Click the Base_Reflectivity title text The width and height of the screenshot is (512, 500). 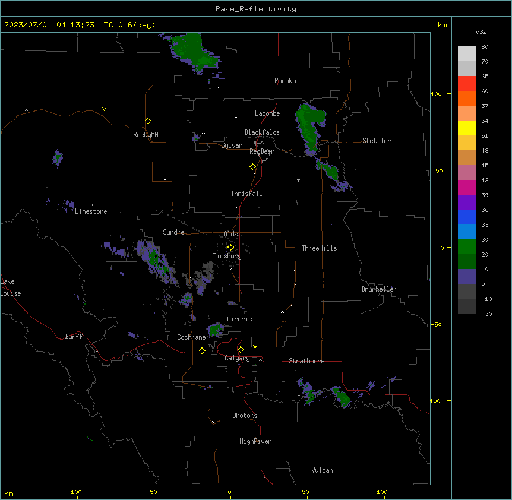tap(256, 9)
